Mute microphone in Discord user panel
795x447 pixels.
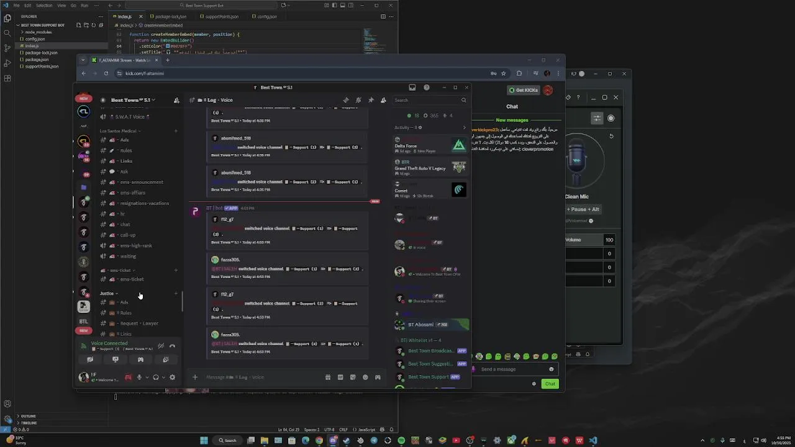coord(139,377)
